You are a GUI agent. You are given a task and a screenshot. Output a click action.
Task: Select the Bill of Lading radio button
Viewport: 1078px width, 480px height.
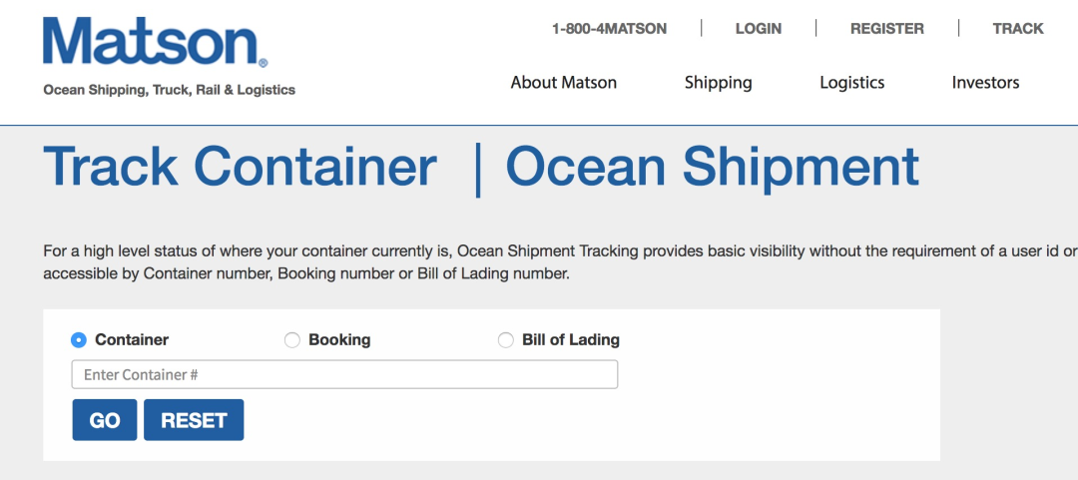click(x=506, y=339)
